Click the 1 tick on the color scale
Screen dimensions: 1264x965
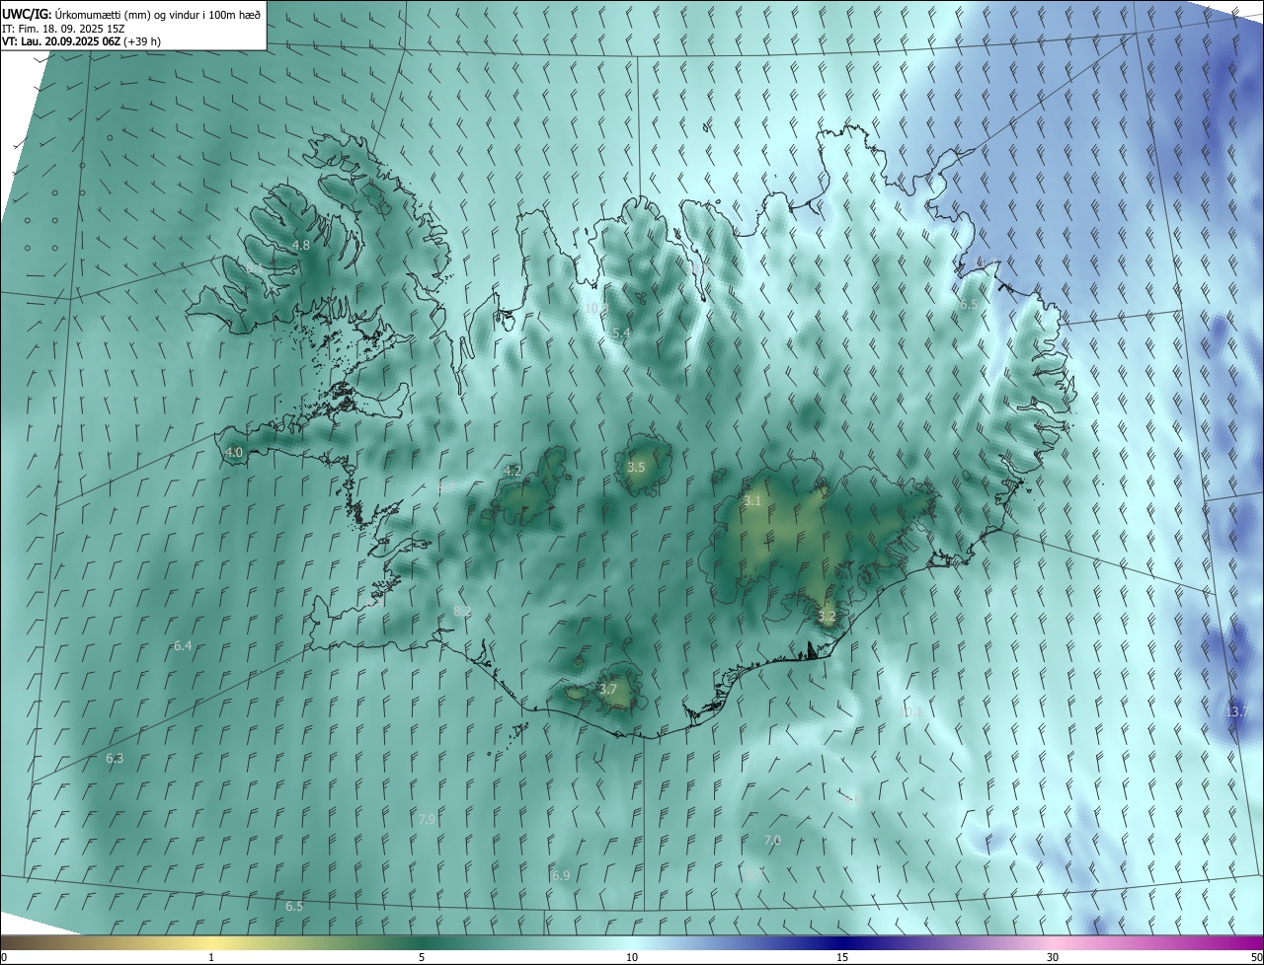click(x=211, y=957)
